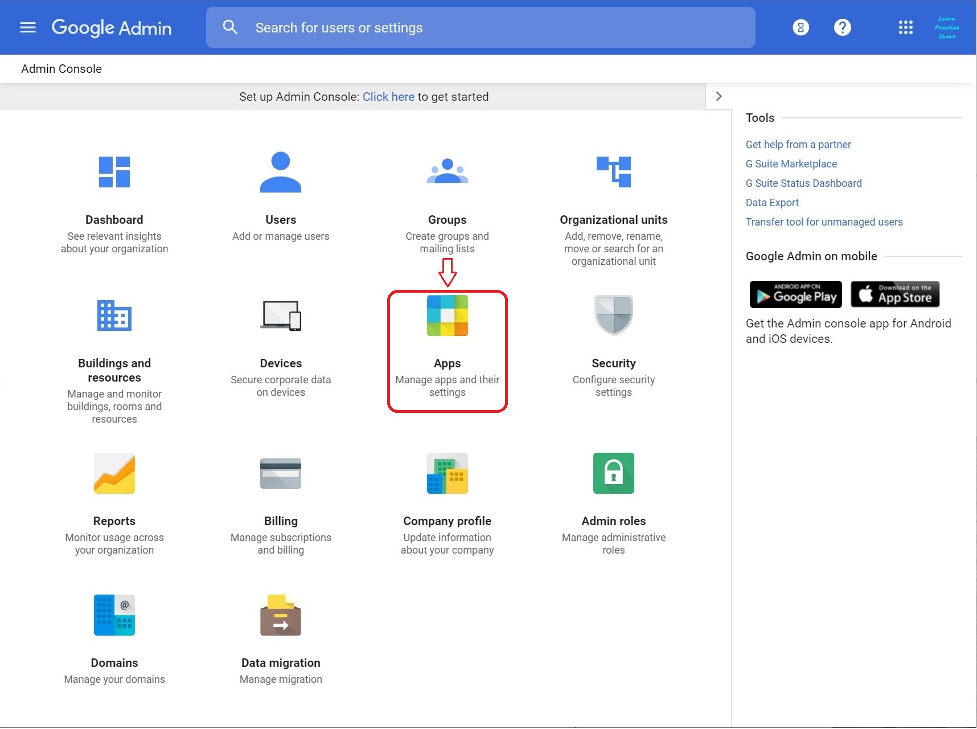Screen dimensions: 977x729
Task: Open the Data migration icon
Action: coord(281,615)
